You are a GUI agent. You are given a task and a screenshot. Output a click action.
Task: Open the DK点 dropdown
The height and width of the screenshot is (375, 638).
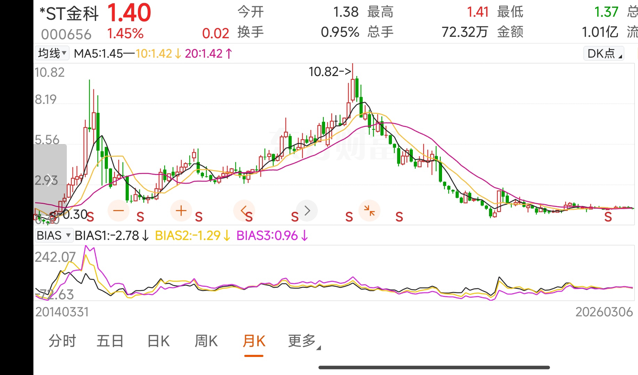604,53
